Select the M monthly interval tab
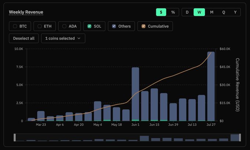The image size is (250, 150). click(x=211, y=12)
